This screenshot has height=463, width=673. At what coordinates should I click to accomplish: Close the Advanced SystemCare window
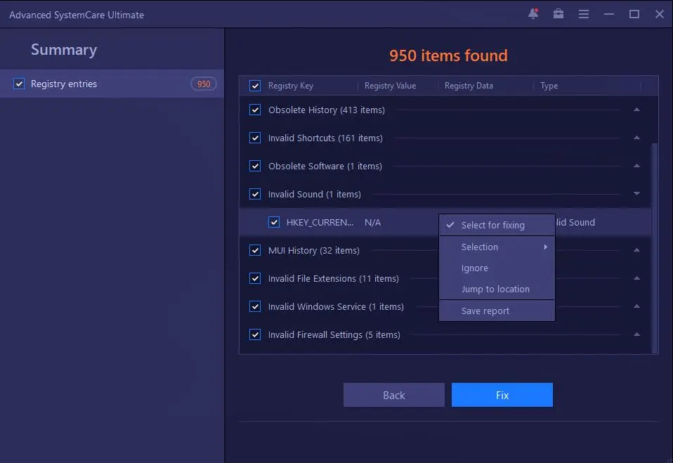point(659,14)
